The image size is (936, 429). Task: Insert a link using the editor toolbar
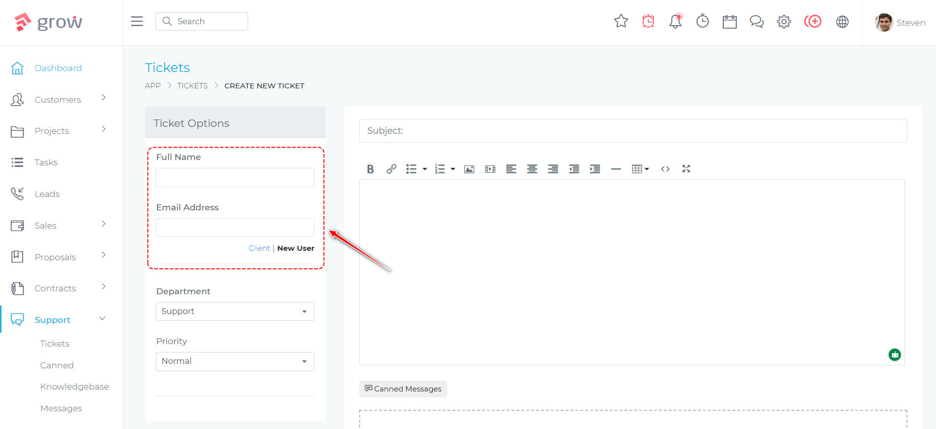tap(391, 169)
